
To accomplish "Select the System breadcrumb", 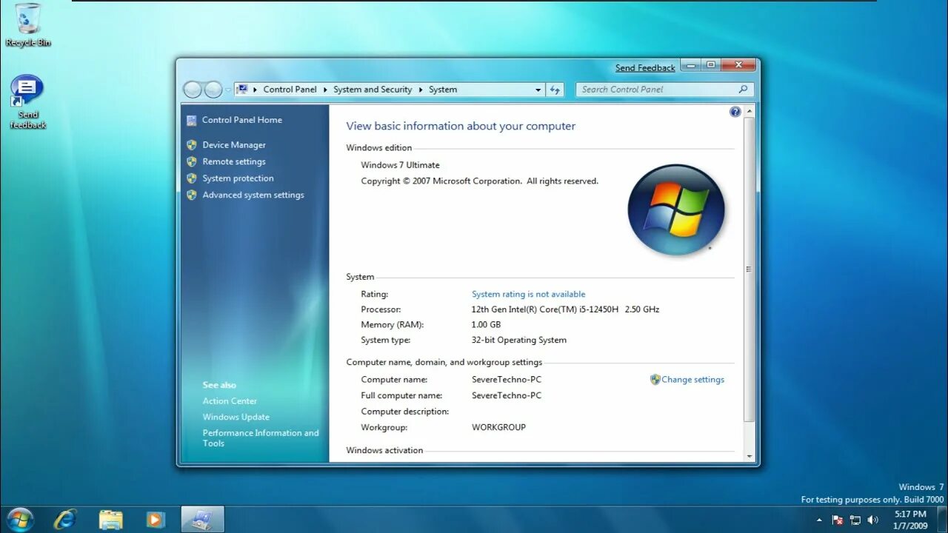I will coord(443,90).
